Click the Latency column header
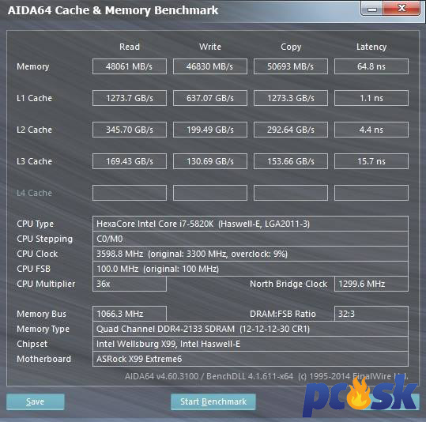This screenshot has height=422, width=426. (x=371, y=47)
